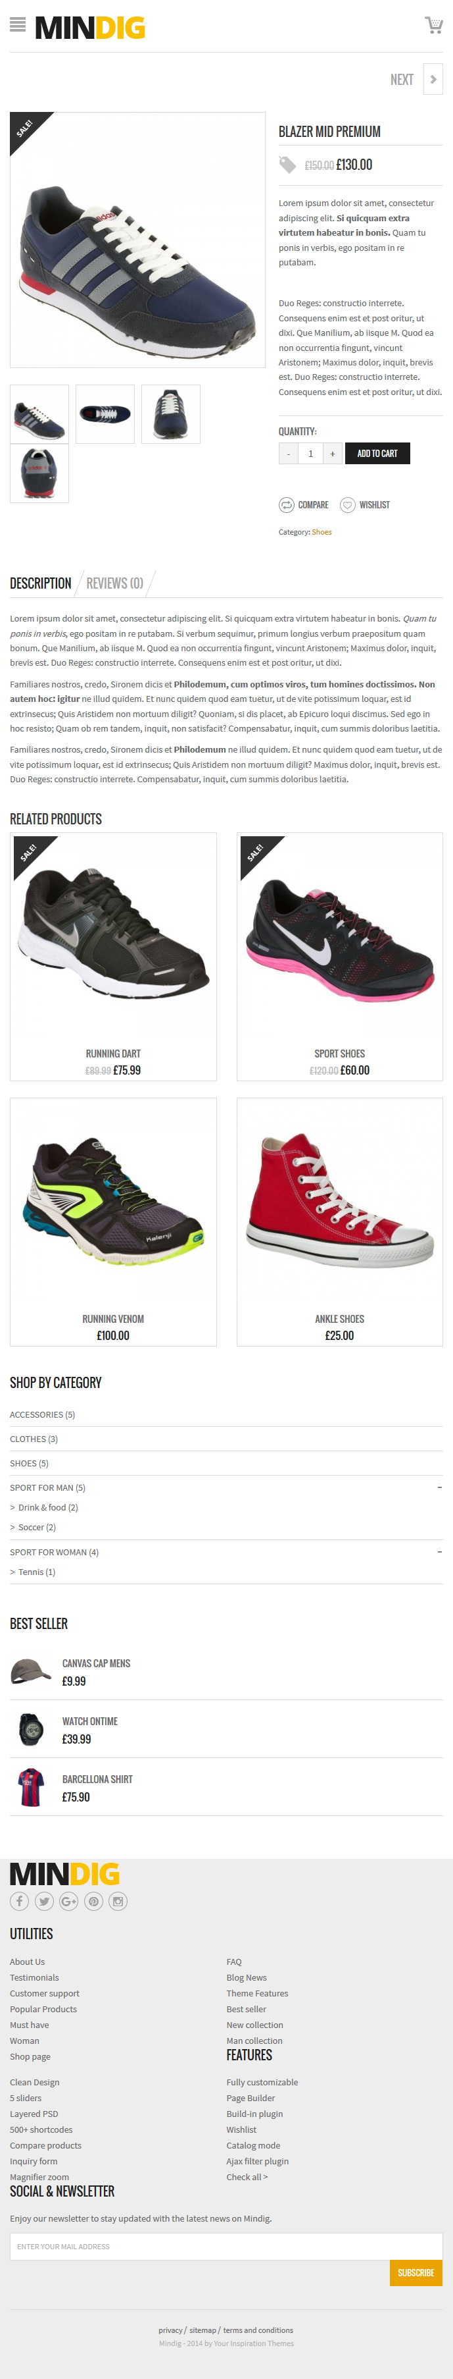Screen dimensions: 453x2379
Task: Open the shopping cart icon
Action: tap(433, 25)
